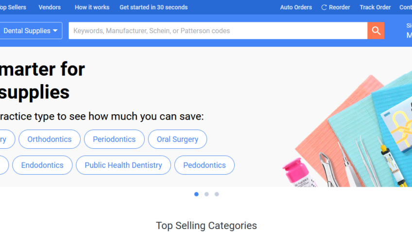This screenshot has height=232, width=412.
Task: Select the Orthodontics practice type
Action: point(50,139)
